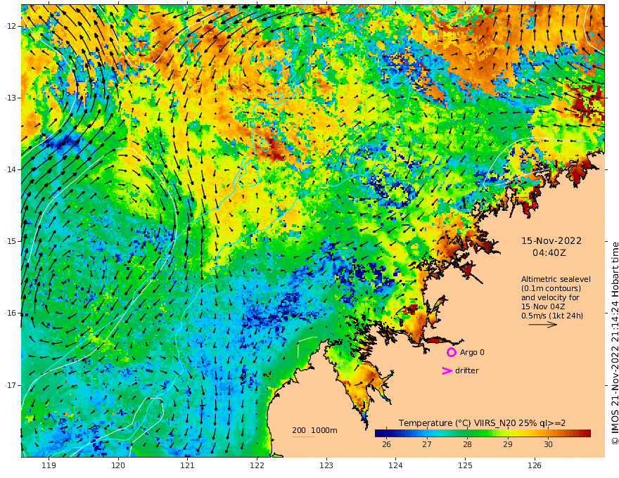619x478 pixels.
Task: Click the cyan 200m contour legend line
Action: click(x=303, y=437)
